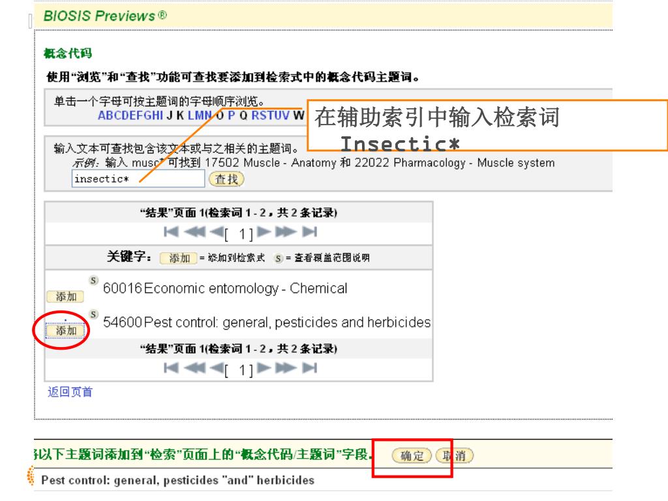Browse headings starting with letter F
Screen dimensions: 668x501
pos(140,115)
